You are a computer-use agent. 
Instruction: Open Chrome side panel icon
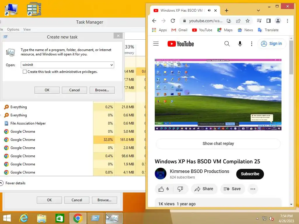point(269,21)
